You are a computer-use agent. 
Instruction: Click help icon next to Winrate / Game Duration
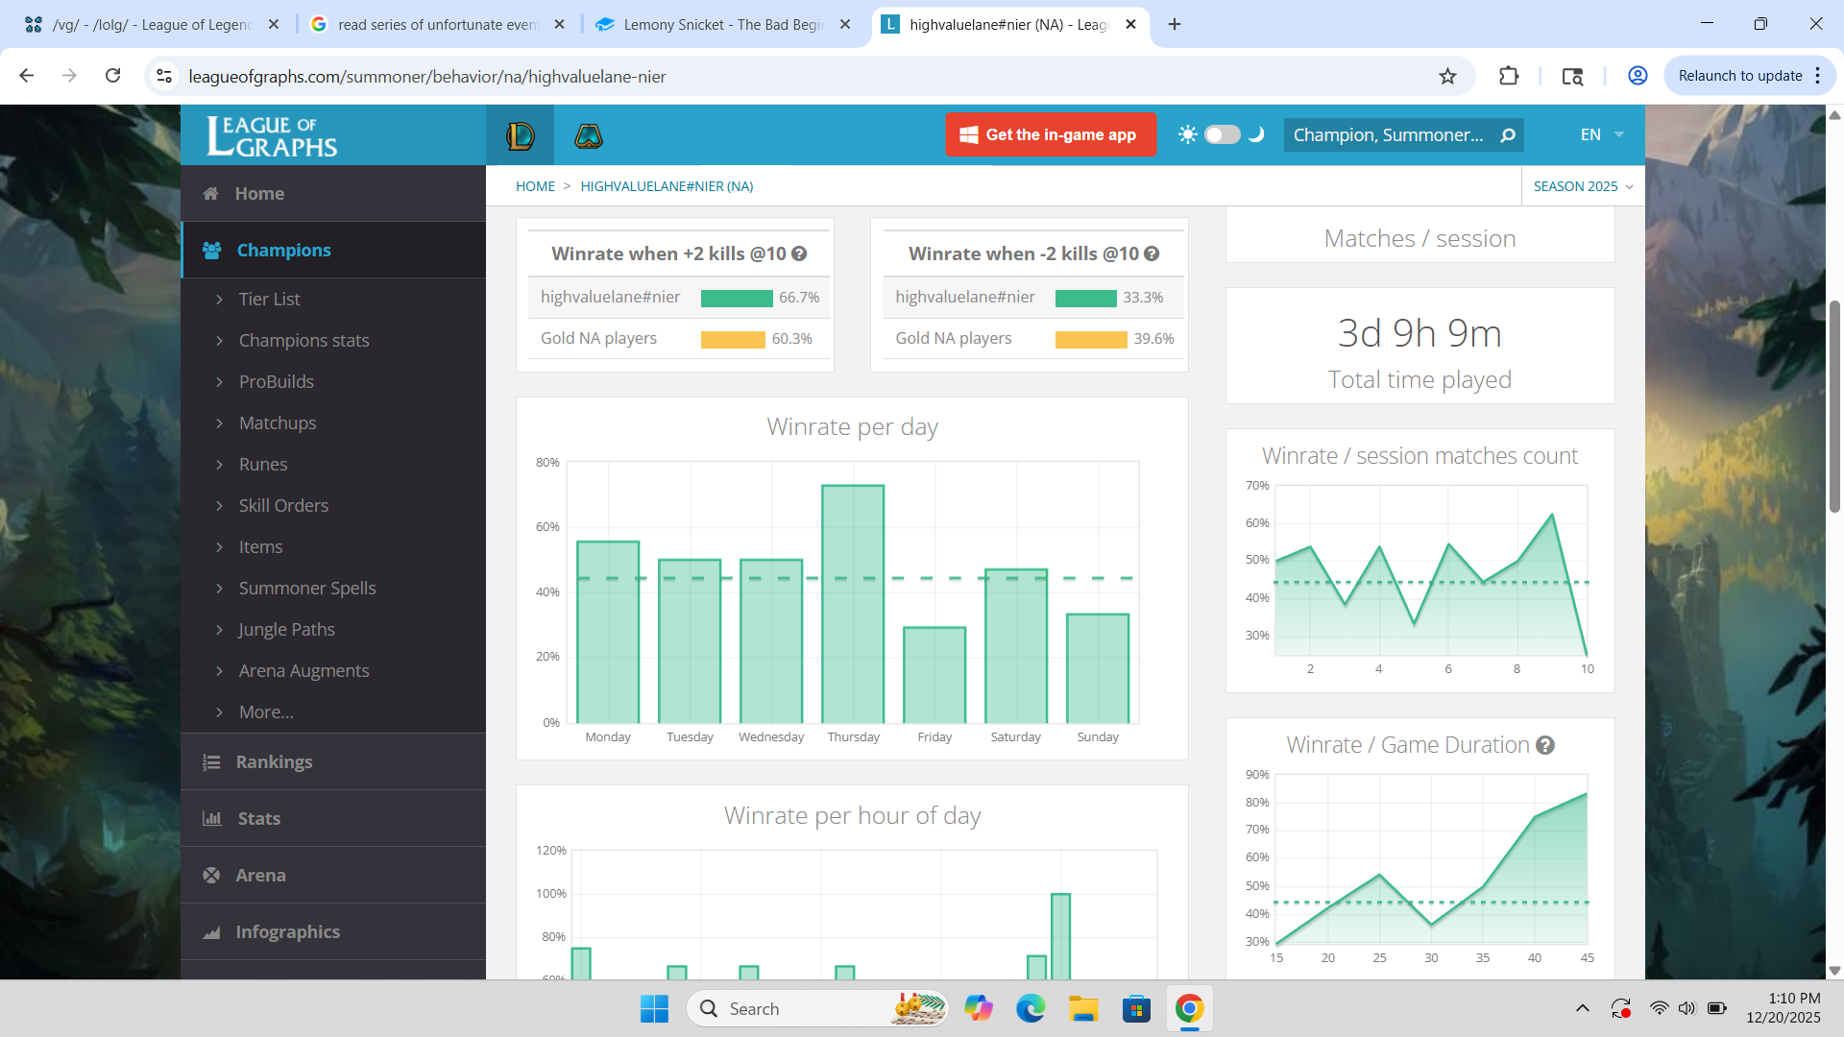[x=1545, y=745]
